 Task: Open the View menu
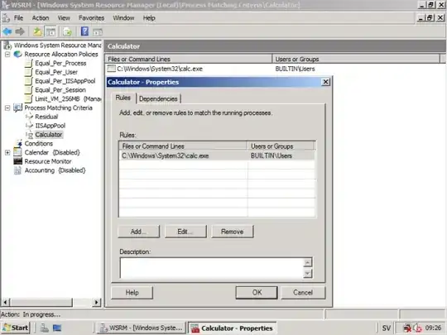click(64, 18)
